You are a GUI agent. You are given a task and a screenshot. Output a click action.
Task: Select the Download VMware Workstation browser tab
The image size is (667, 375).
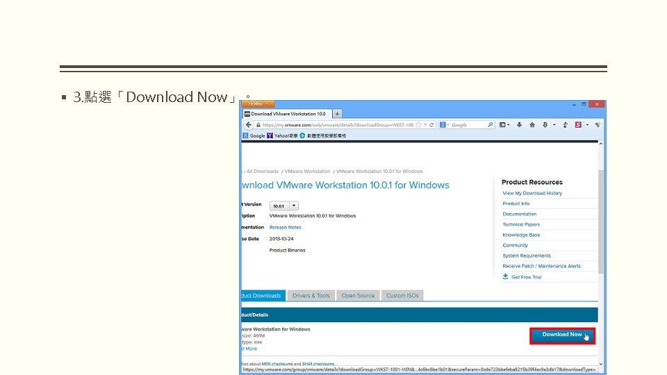287,114
